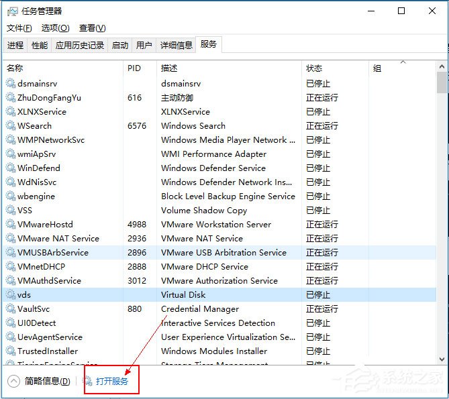Click the Task Manager app icon in title bar
The image size is (449, 399).
[x=13, y=11]
